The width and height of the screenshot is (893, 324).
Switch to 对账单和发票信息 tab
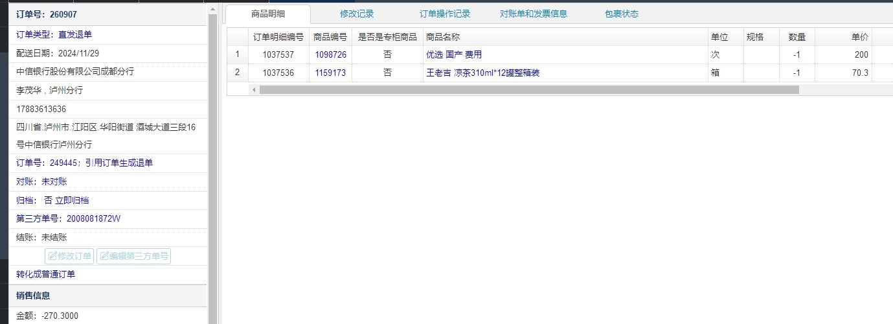534,14
